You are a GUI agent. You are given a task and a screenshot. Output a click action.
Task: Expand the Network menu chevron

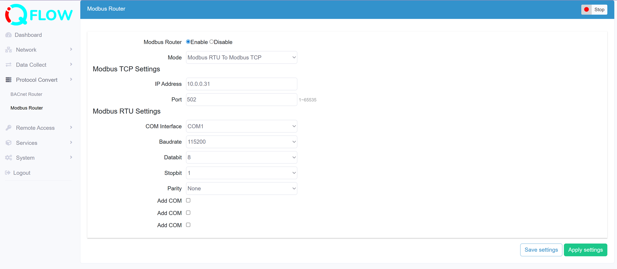pyautogui.click(x=71, y=49)
